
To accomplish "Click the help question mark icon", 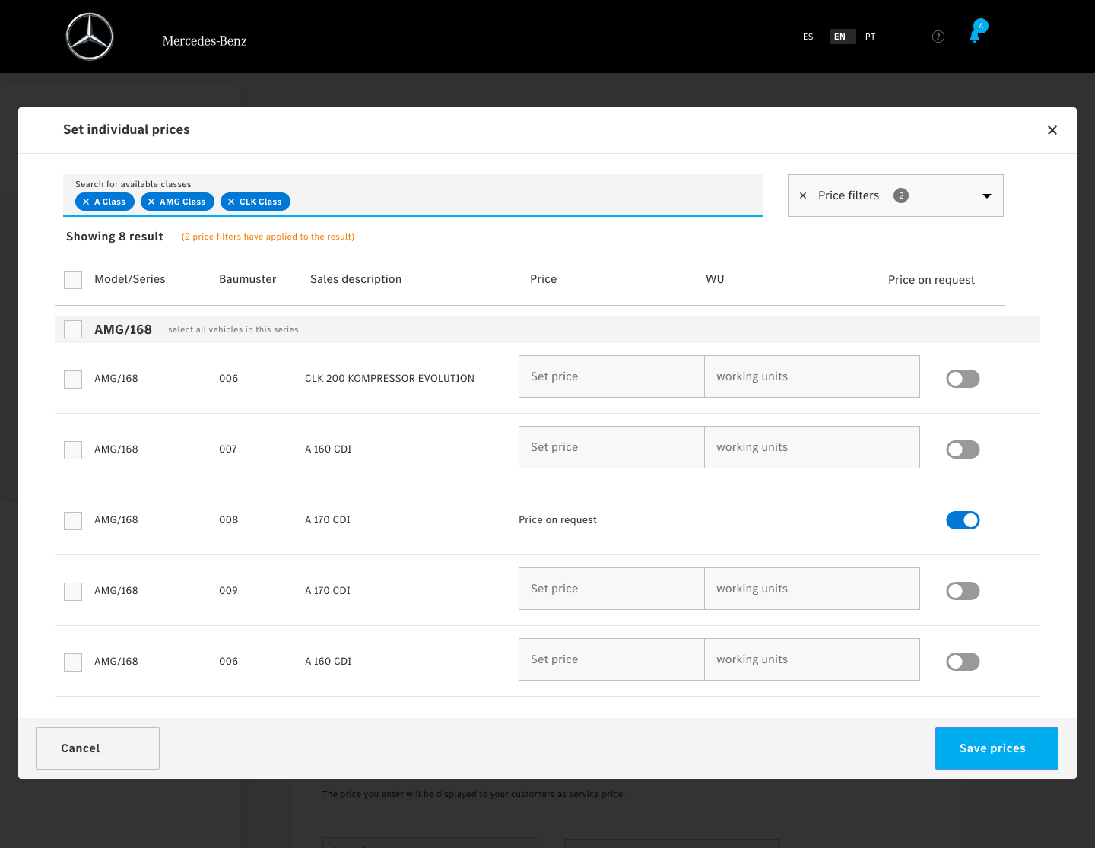I will point(938,37).
